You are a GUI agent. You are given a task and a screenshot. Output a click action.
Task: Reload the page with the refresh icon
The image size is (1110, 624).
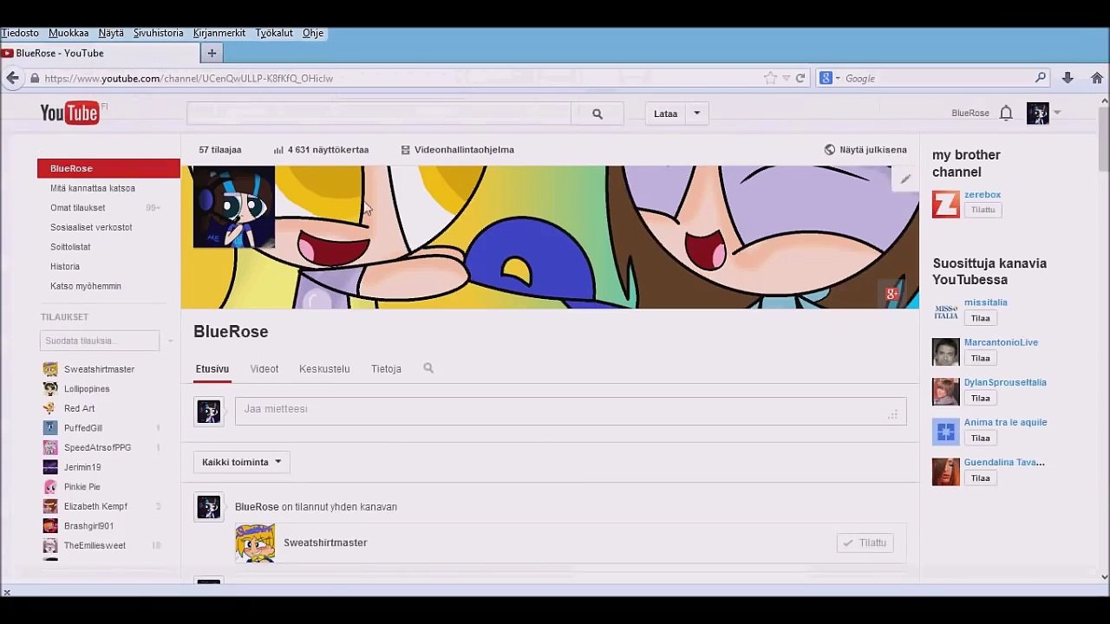[x=800, y=78]
